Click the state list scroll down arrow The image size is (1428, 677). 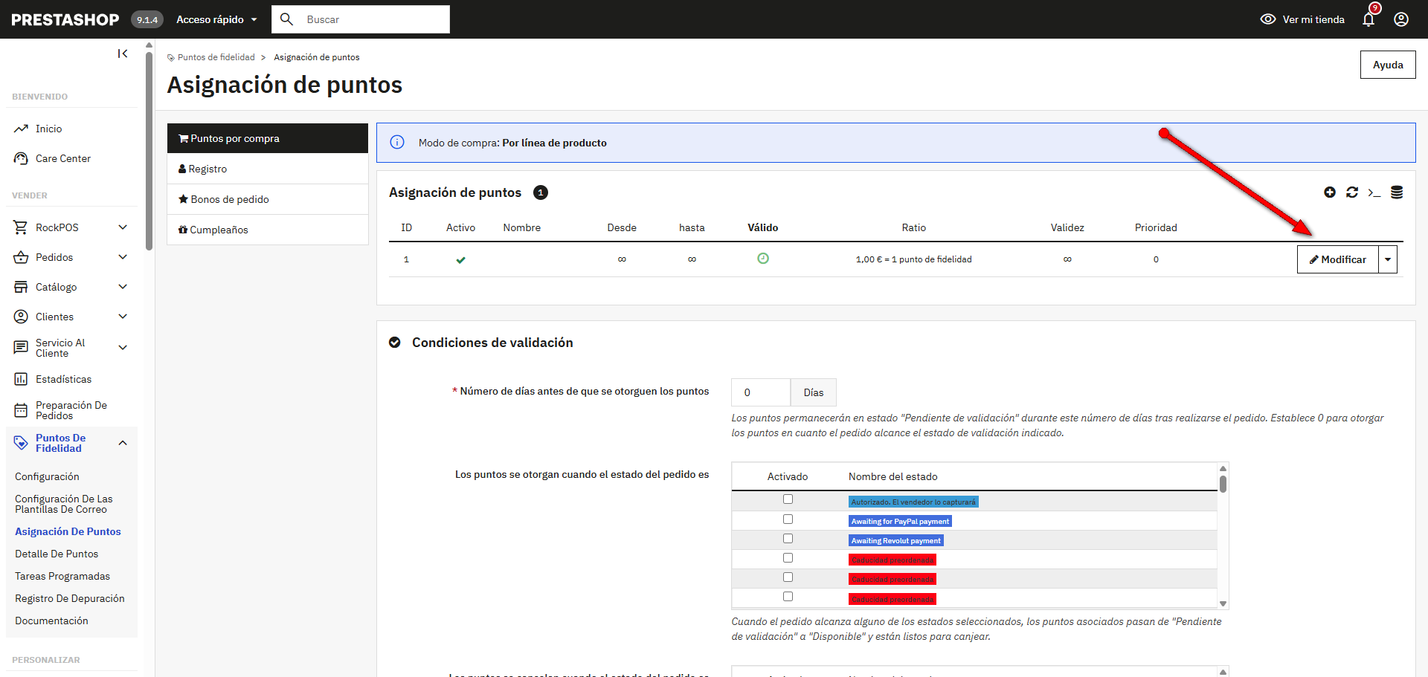1223,603
